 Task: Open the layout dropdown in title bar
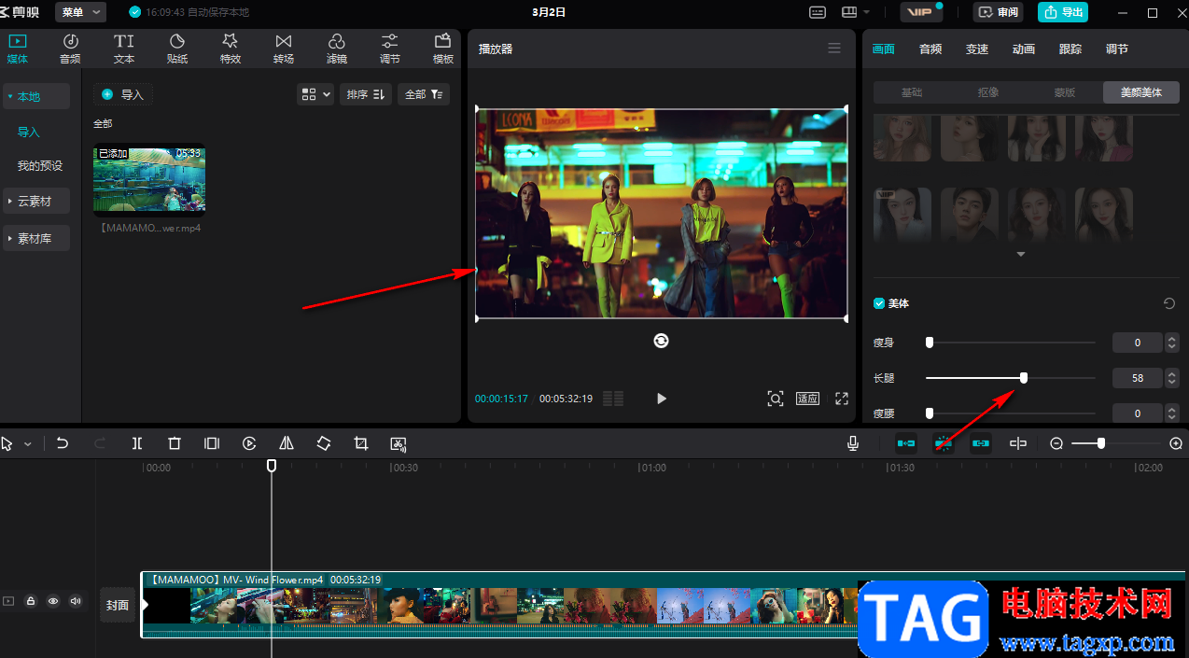(x=855, y=12)
